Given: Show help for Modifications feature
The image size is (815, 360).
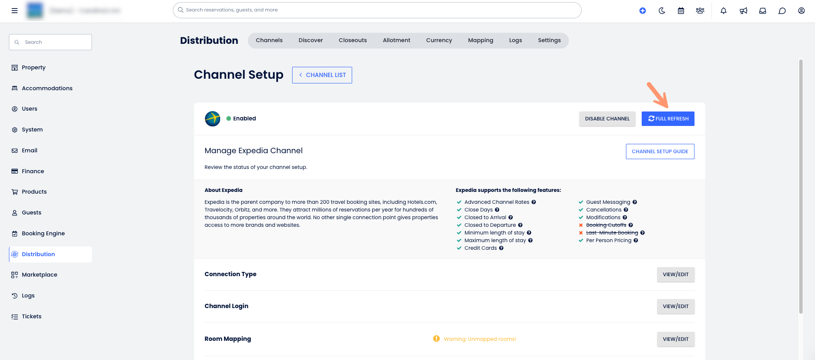Looking at the screenshot, I should click(625, 217).
